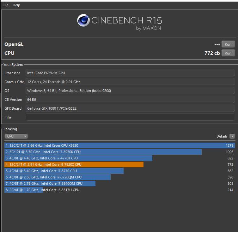
Task: Click the empty Info input field
Action: (x=130, y=117)
